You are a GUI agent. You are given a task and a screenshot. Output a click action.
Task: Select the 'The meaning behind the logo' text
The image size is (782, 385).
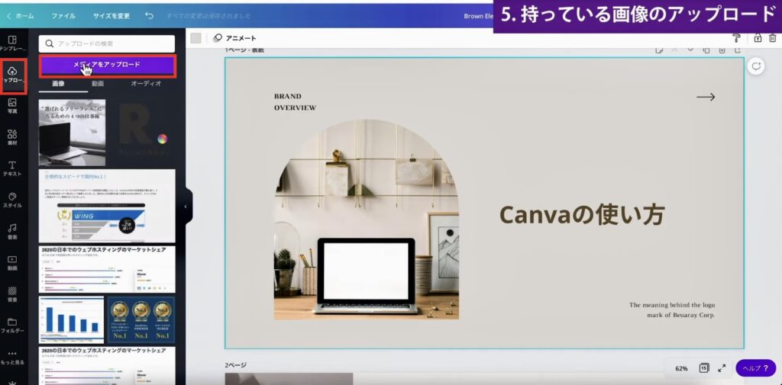click(x=672, y=310)
